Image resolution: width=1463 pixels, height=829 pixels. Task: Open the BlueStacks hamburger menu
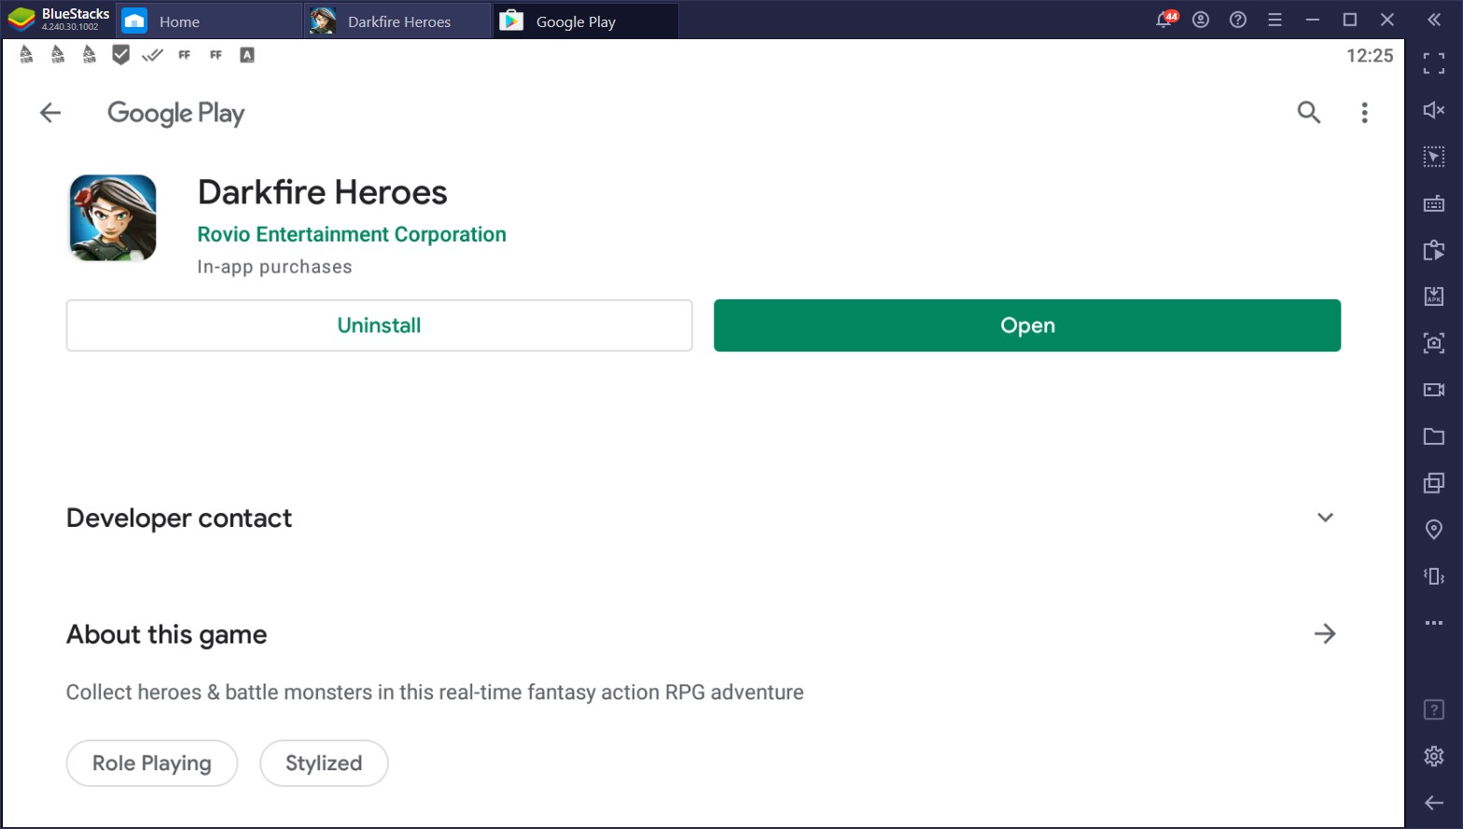1275,20
